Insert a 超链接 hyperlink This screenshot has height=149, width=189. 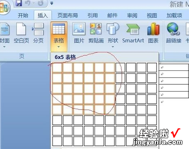[x=174, y=33]
